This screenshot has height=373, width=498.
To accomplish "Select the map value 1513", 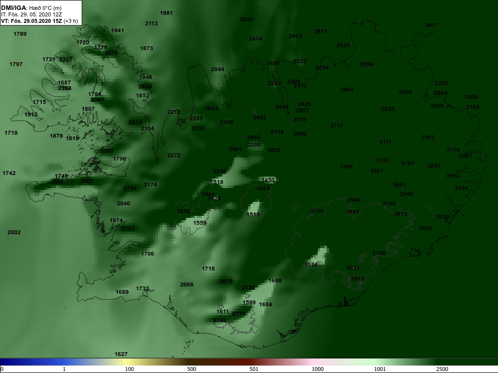I will 253,215.
